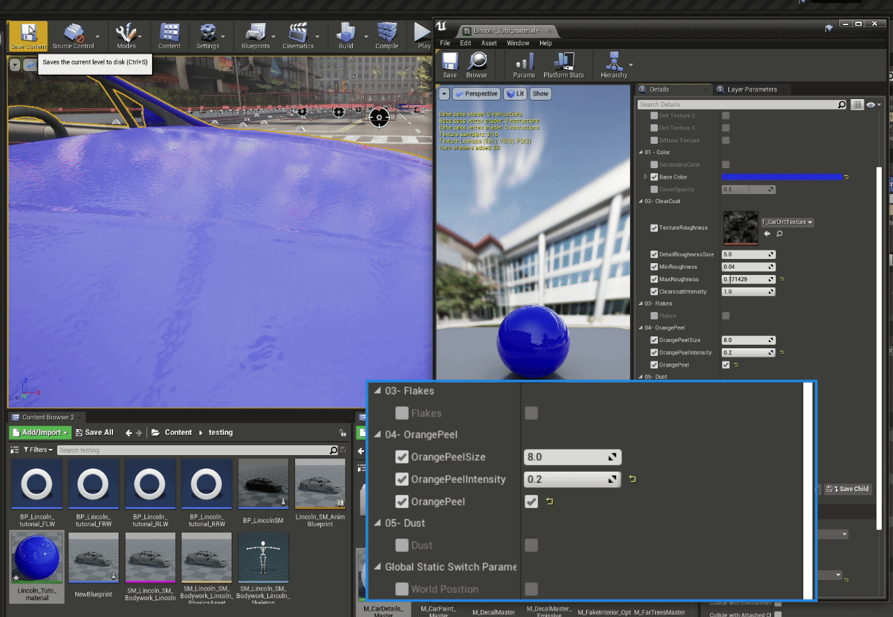Click the Save Current level icon
Image resolution: width=893 pixels, height=617 pixels.
[x=28, y=34]
